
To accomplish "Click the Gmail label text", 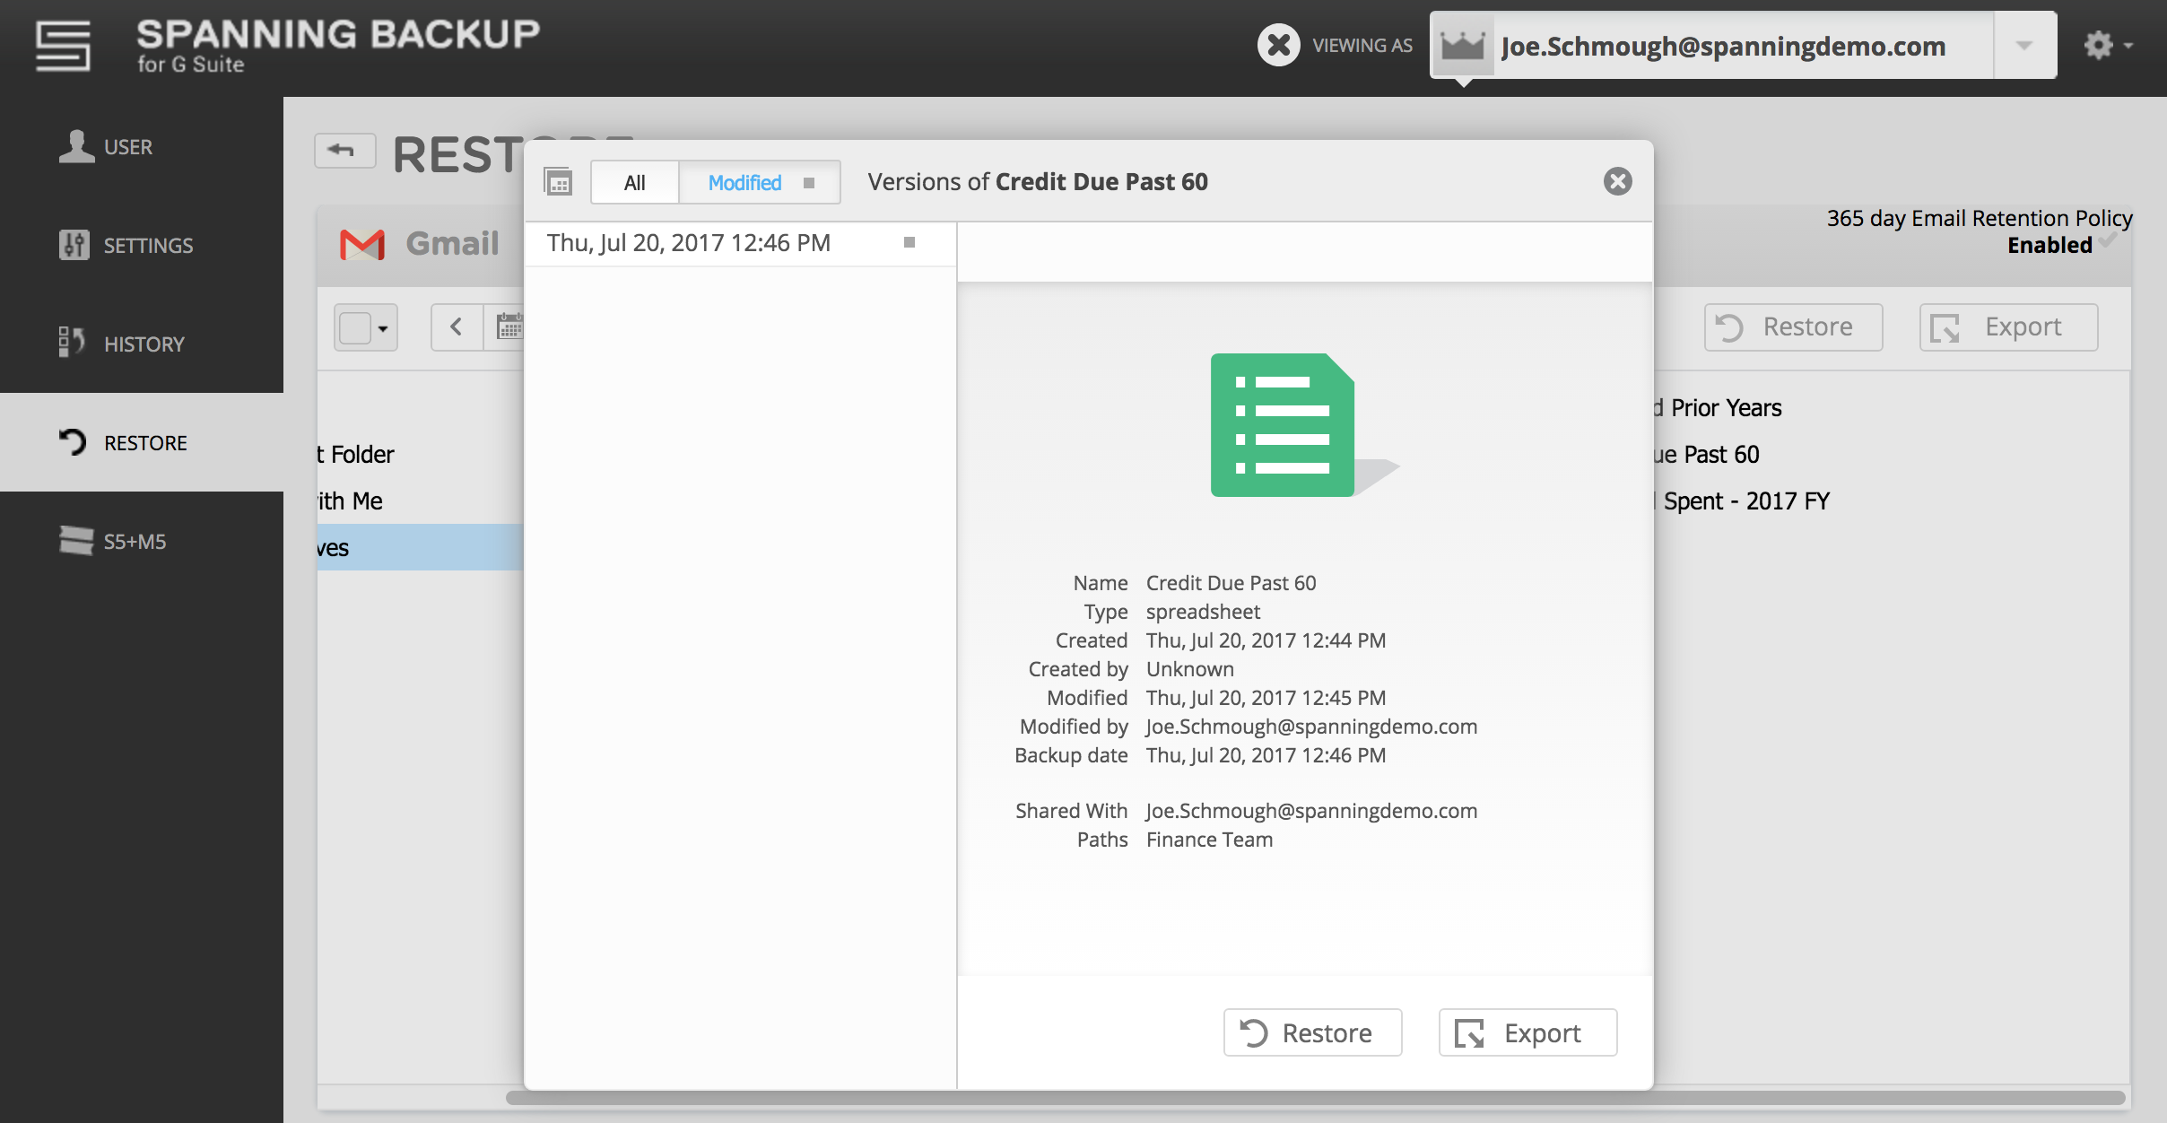I will click(x=452, y=244).
